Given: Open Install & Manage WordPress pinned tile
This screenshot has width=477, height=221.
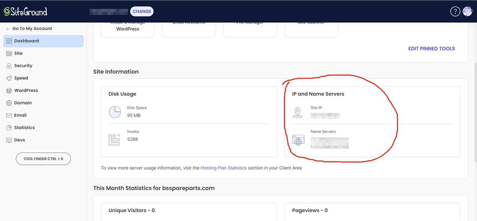Looking at the screenshot, I should click(128, 29).
